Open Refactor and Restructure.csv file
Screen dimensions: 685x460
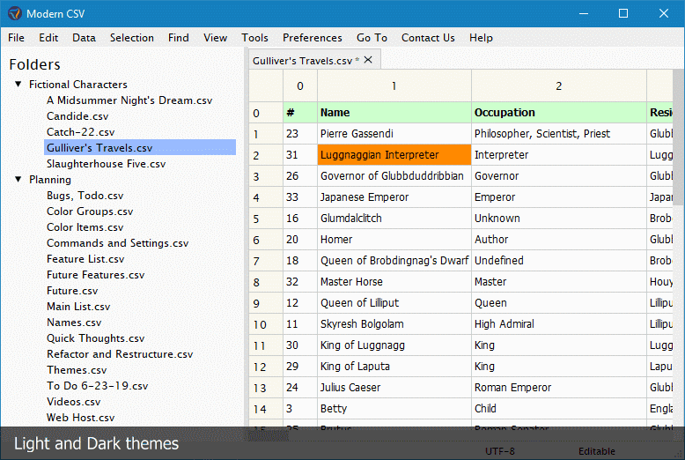pyautogui.click(x=120, y=354)
